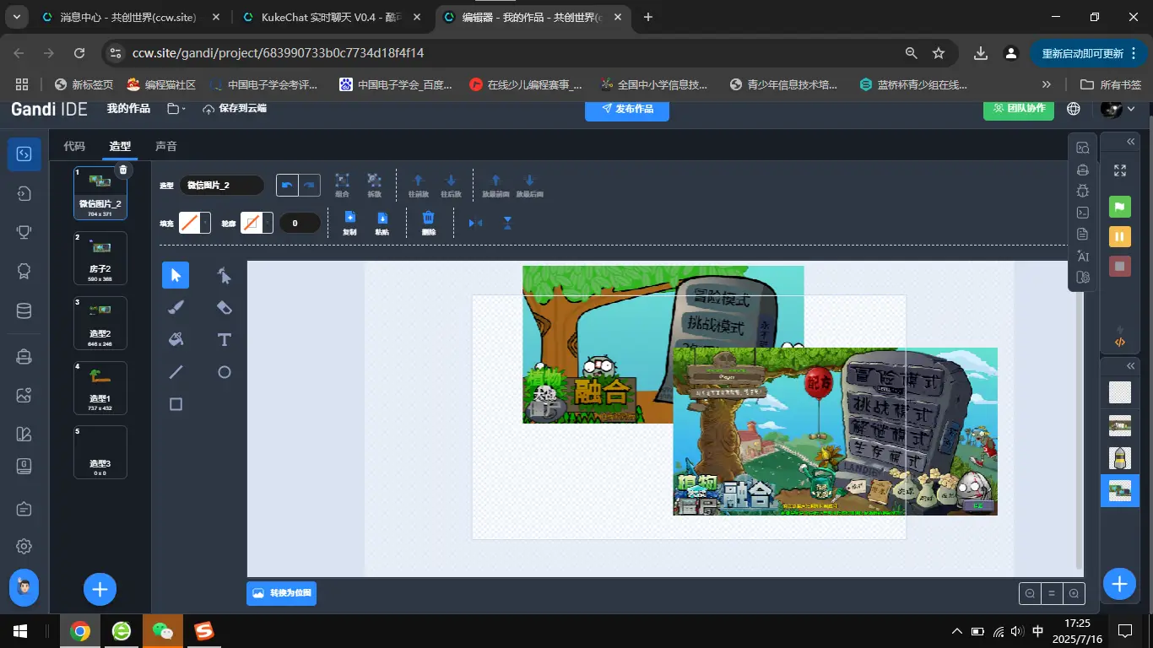Viewport: 1153px width, 648px height.
Task: Open the outline color dropdown
Action: [268, 223]
